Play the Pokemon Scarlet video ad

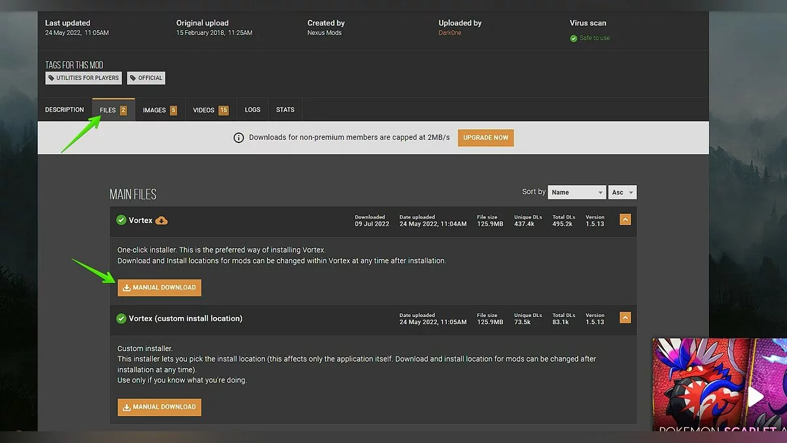tap(755, 396)
